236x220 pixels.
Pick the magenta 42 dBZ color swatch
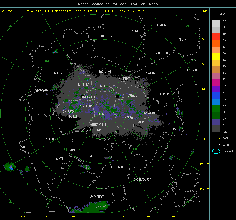tap(216, 83)
